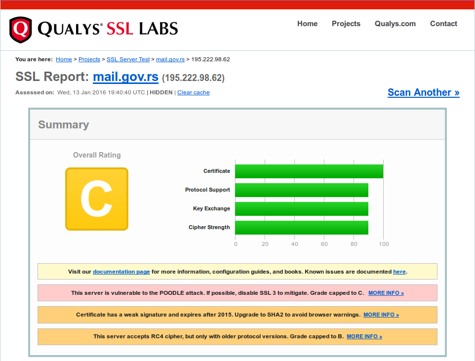Follow the Projects breadcrumb link
The image size is (475, 361).
[x=89, y=59]
